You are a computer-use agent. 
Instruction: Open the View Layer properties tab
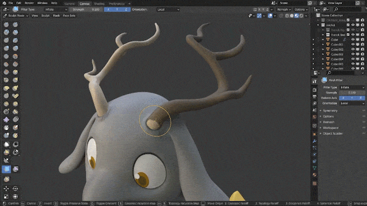[x=315, y=104]
